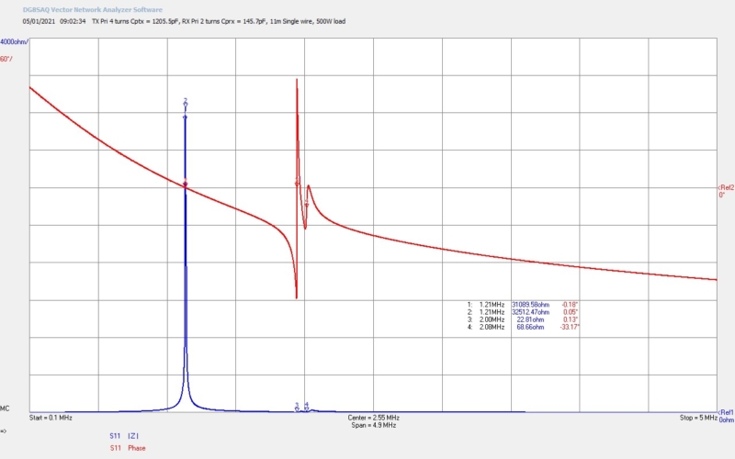Click the 'TX Pri 4 turns Cptx' caption text
Screen dimensions: 735x459
click(x=119, y=21)
